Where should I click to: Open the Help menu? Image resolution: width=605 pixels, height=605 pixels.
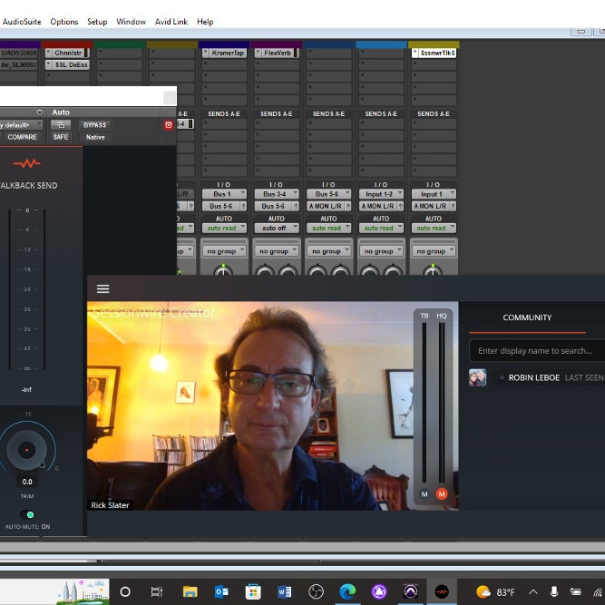pos(205,22)
